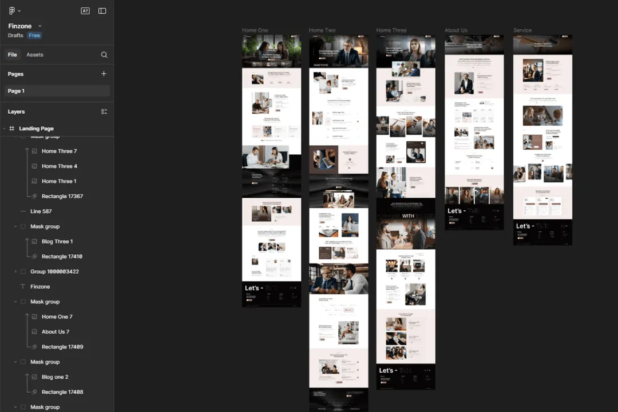Click the Pages section header
The height and width of the screenshot is (412, 618).
pos(16,74)
